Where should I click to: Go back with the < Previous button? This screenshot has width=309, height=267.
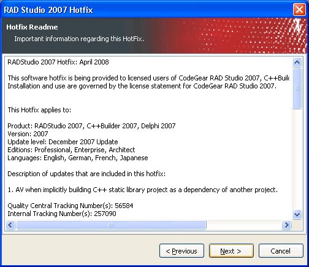coord(181,250)
